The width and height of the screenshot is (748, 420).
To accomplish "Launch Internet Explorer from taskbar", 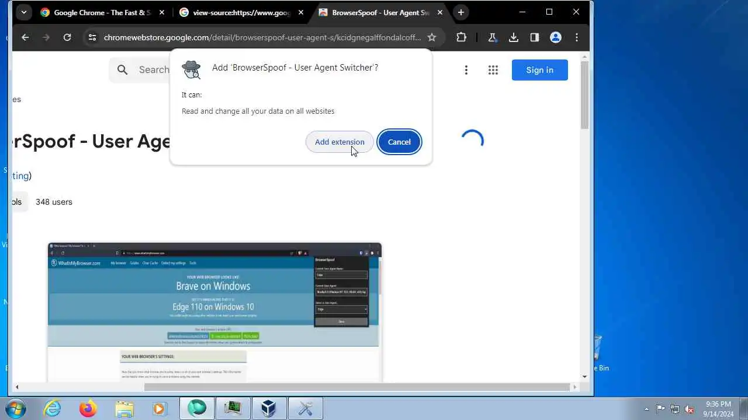I will (53, 408).
